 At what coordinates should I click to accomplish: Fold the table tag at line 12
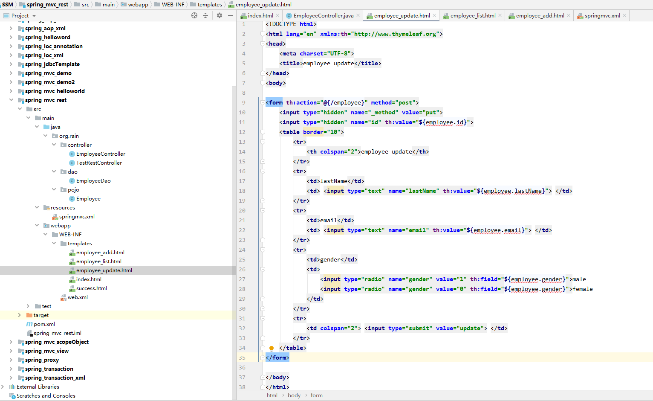coord(263,132)
